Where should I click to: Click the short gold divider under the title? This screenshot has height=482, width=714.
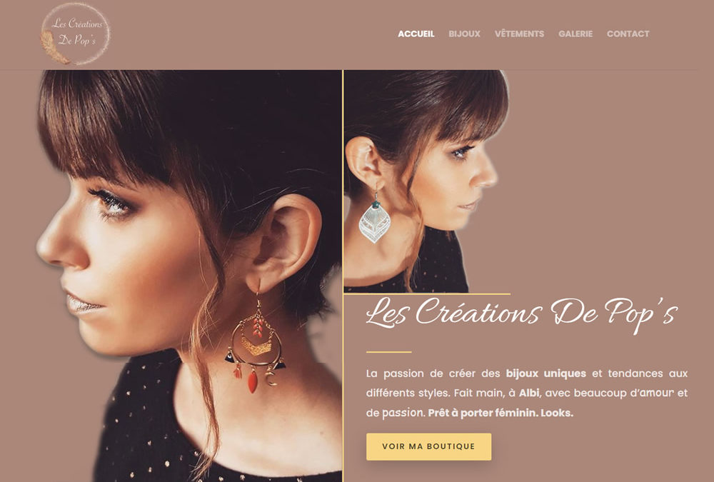point(389,352)
